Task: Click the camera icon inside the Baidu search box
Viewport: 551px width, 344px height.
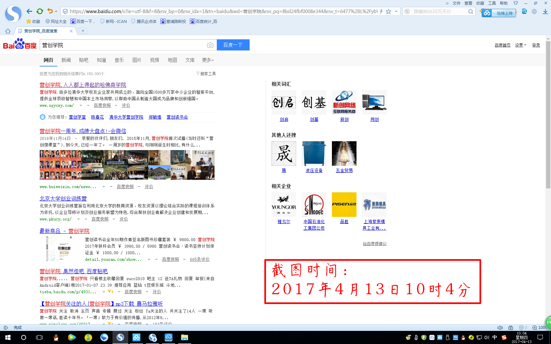Action: (x=211, y=45)
